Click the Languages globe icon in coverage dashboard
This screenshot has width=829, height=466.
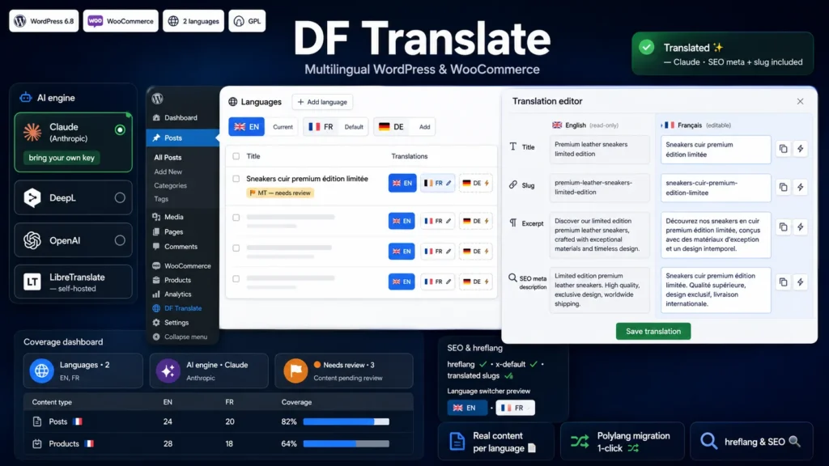coord(42,371)
